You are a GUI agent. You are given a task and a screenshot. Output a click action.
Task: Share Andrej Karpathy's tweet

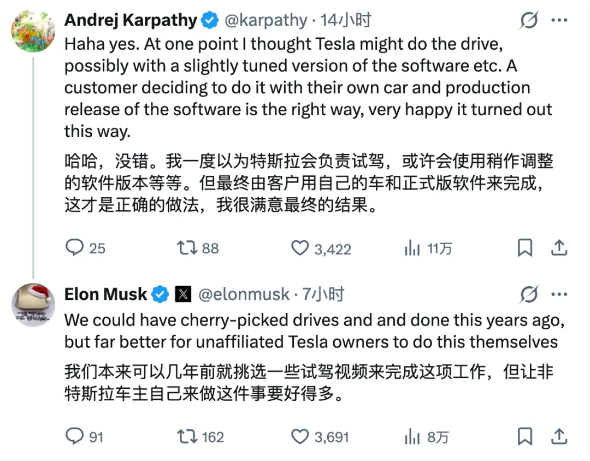[559, 249]
